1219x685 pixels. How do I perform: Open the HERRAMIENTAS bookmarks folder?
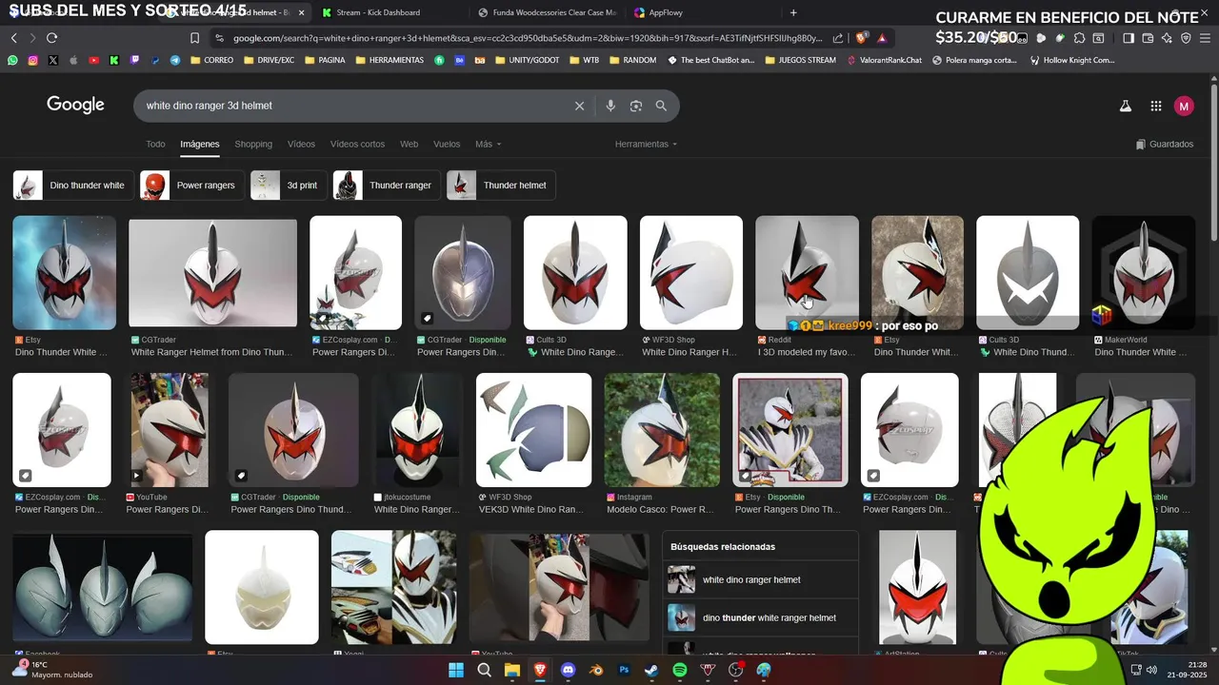click(x=390, y=60)
